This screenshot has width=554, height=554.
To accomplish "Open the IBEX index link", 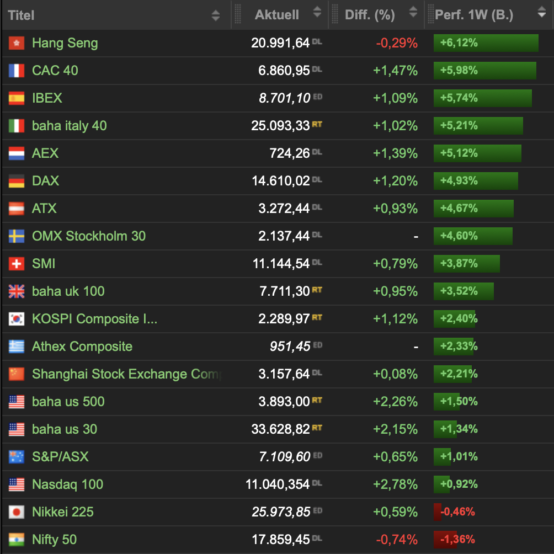I will (47, 98).
